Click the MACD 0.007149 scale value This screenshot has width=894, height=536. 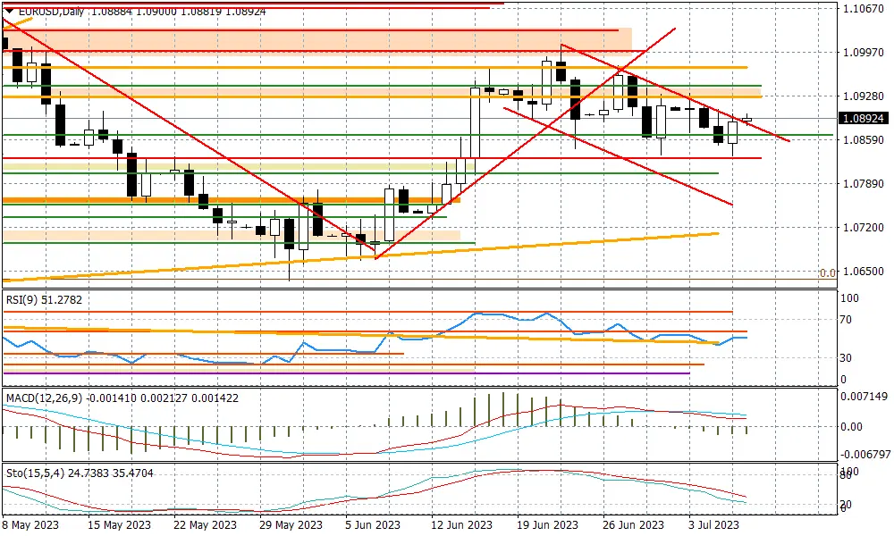864,397
